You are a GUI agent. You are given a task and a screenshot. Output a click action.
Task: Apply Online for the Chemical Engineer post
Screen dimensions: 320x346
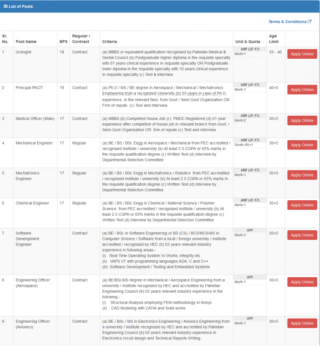(x=302, y=205)
